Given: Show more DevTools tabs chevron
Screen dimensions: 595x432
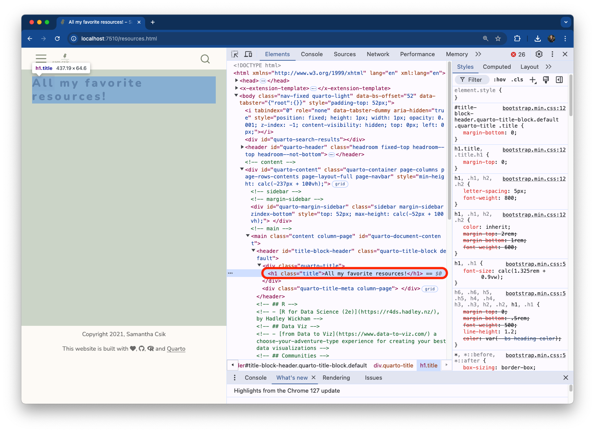Looking at the screenshot, I should 478,54.
